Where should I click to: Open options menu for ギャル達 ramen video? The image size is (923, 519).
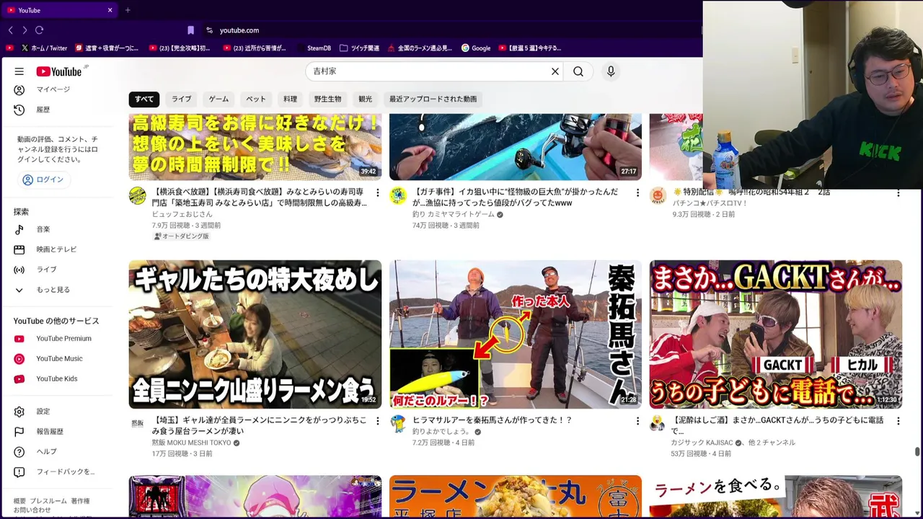click(x=377, y=421)
